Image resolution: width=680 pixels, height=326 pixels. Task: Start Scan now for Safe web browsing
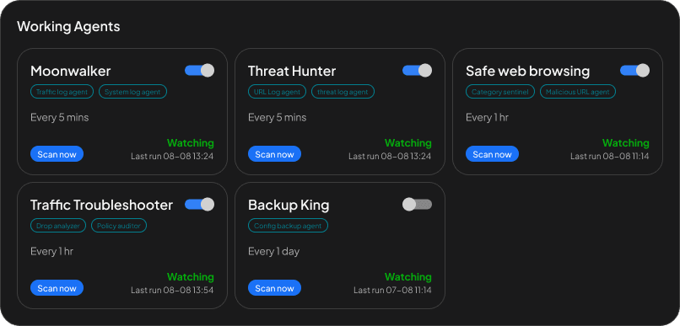click(x=492, y=154)
